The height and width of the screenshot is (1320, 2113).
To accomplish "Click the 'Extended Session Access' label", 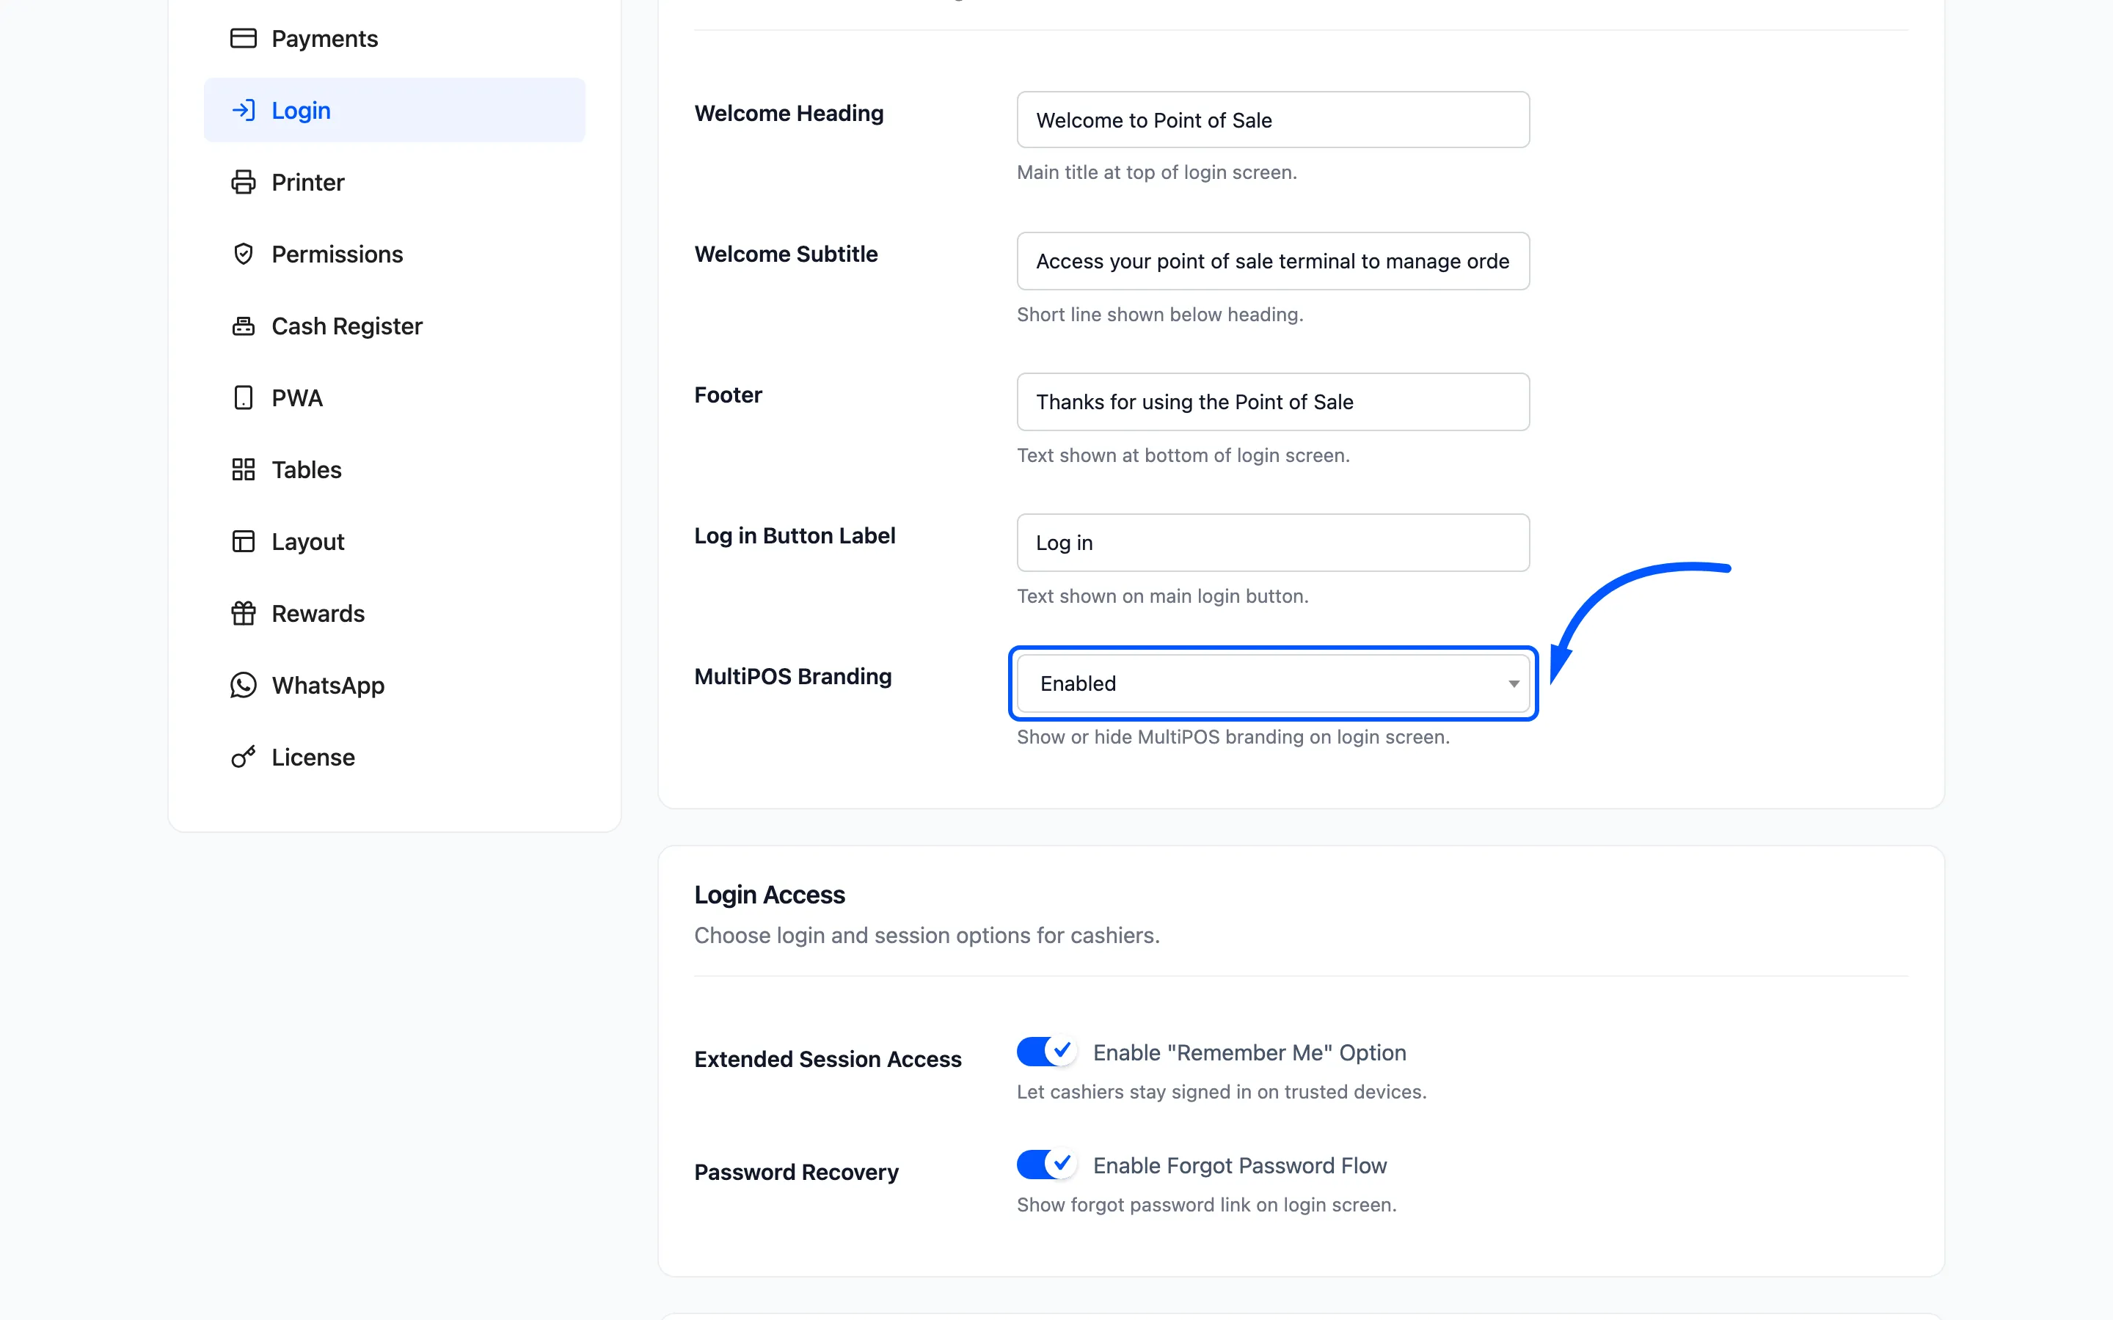I will pyautogui.click(x=828, y=1059).
